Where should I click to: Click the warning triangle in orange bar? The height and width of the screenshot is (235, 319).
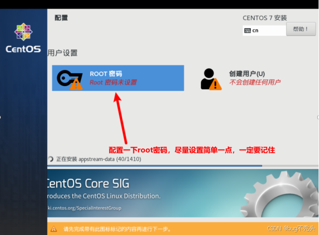pos(53,229)
